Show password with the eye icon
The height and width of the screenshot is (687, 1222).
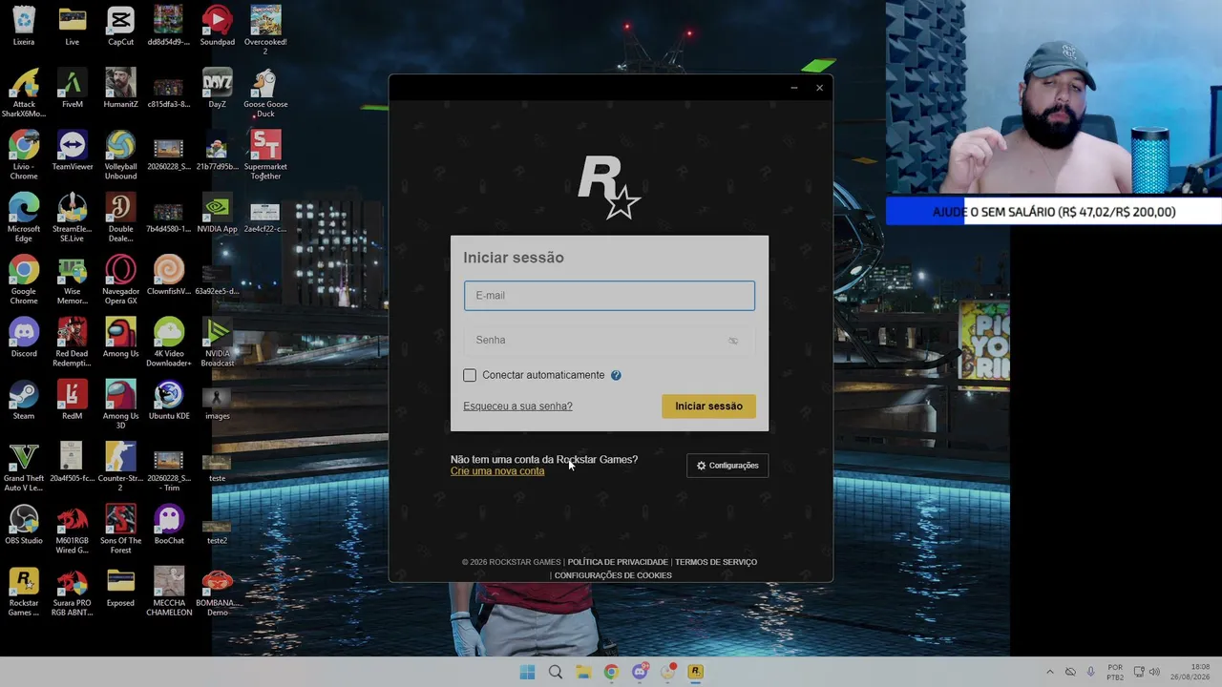[x=733, y=341]
